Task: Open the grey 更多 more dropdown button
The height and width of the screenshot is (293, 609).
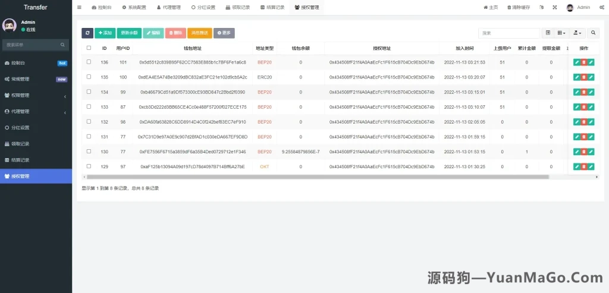Action: click(224, 33)
